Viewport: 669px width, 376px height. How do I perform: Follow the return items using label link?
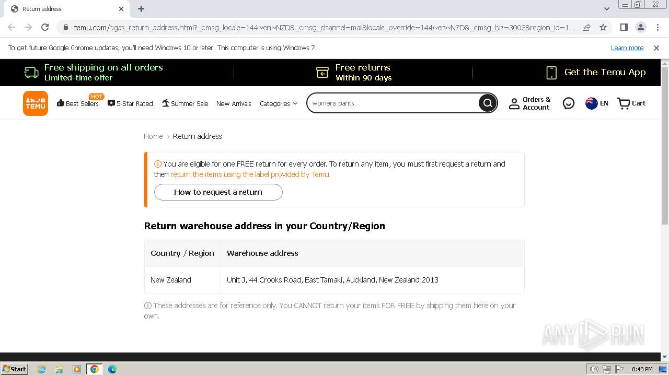(x=250, y=174)
